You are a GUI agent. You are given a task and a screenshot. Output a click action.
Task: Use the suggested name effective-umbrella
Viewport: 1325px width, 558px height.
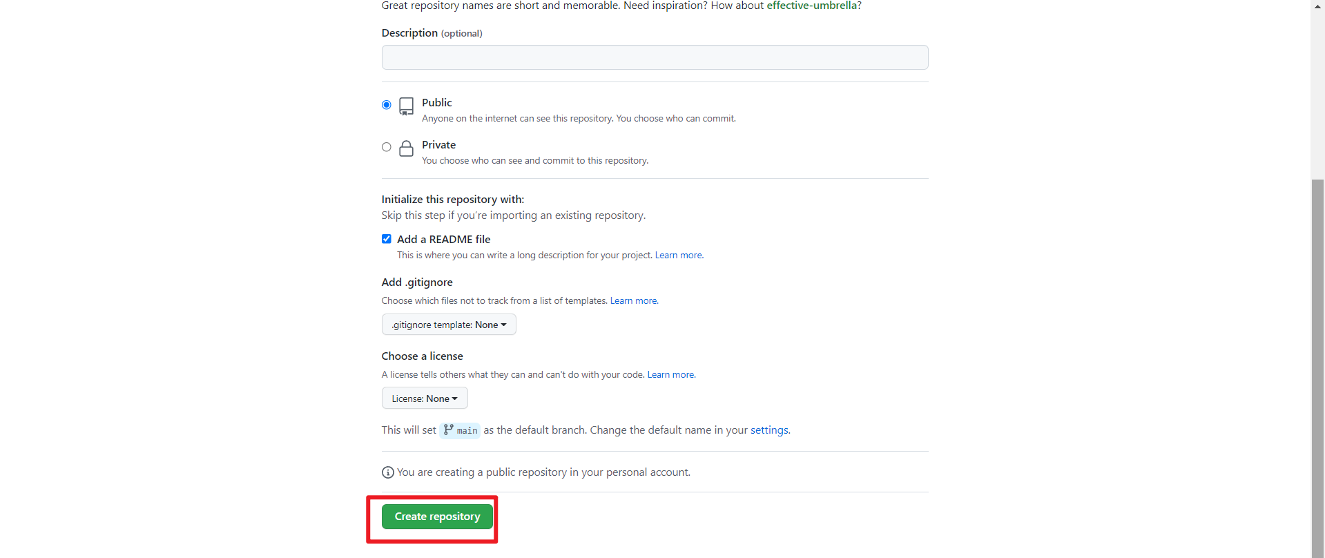point(811,6)
